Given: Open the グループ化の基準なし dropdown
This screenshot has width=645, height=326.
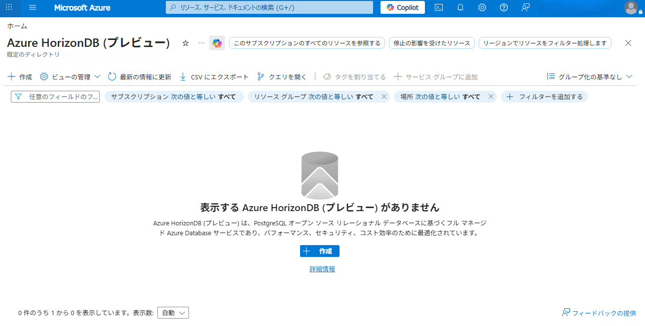Looking at the screenshot, I should tap(590, 77).
